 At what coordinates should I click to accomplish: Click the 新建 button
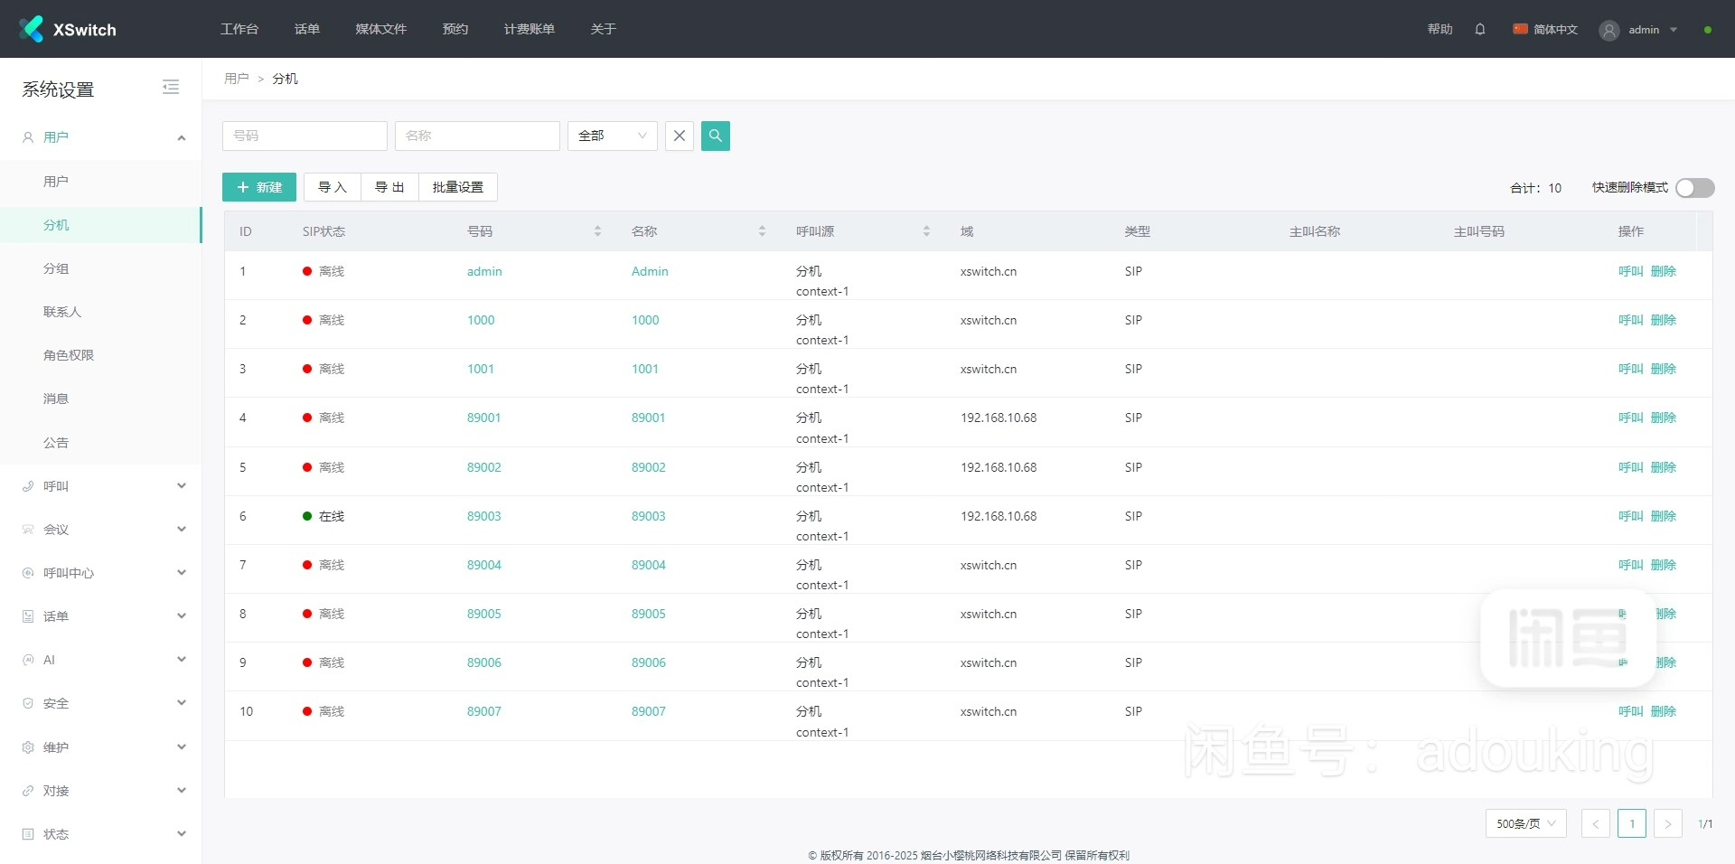(259, 187)
